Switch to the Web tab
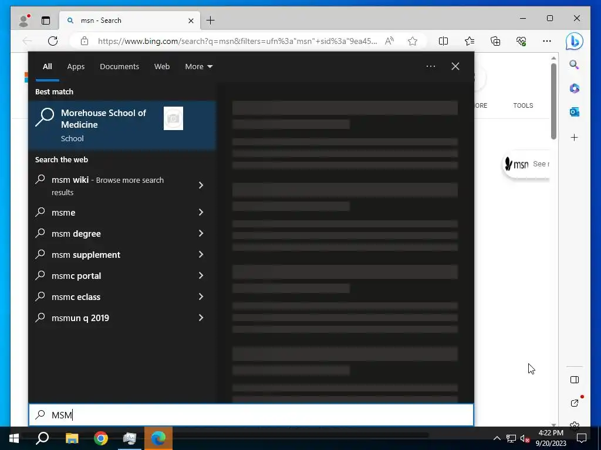601x450 pixels. pos(162,66)
